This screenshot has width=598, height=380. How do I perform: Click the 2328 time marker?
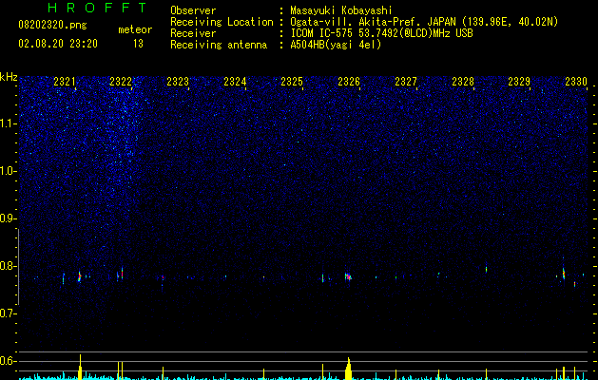(x=463, y=82)
